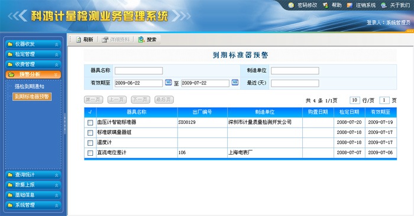Click the sidebar collapse splitter handle
This screenshot has width=414, height=216.
coord(65,124)
